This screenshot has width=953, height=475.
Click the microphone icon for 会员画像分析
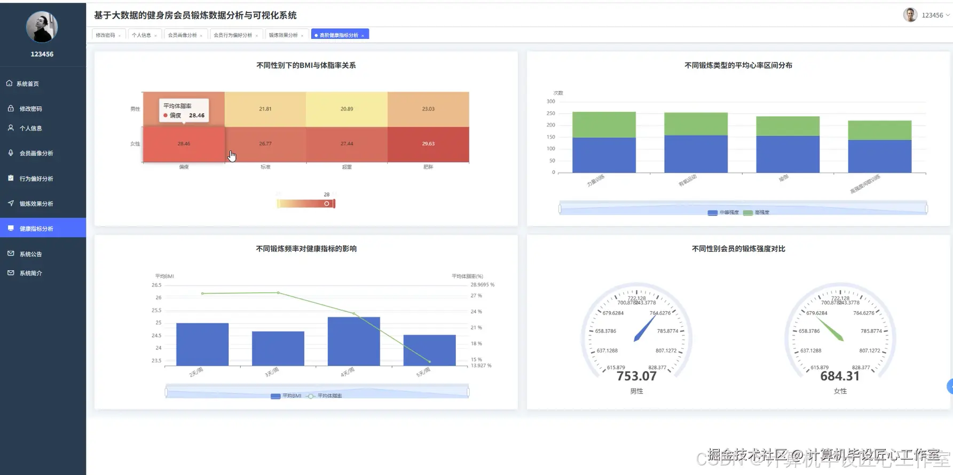click(x=11, y=153)
